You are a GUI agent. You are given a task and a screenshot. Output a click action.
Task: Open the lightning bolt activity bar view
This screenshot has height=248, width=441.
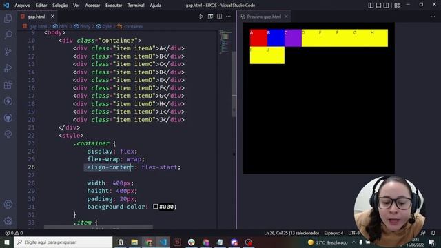(x=8, y=101)
